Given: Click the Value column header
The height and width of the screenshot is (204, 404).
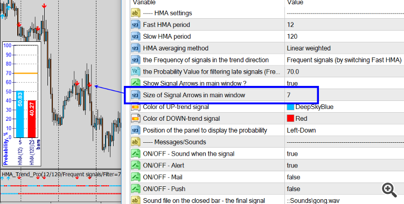Looking at the screenshot, I should point(295,2).
